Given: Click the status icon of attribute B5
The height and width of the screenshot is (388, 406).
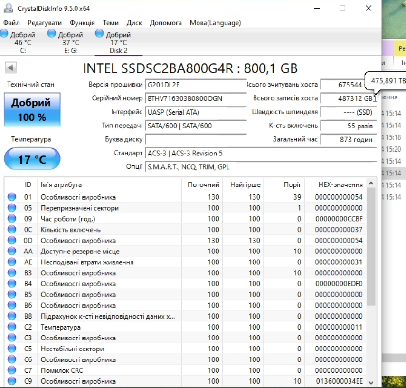Looking at the screenshot, I should 12,295.
